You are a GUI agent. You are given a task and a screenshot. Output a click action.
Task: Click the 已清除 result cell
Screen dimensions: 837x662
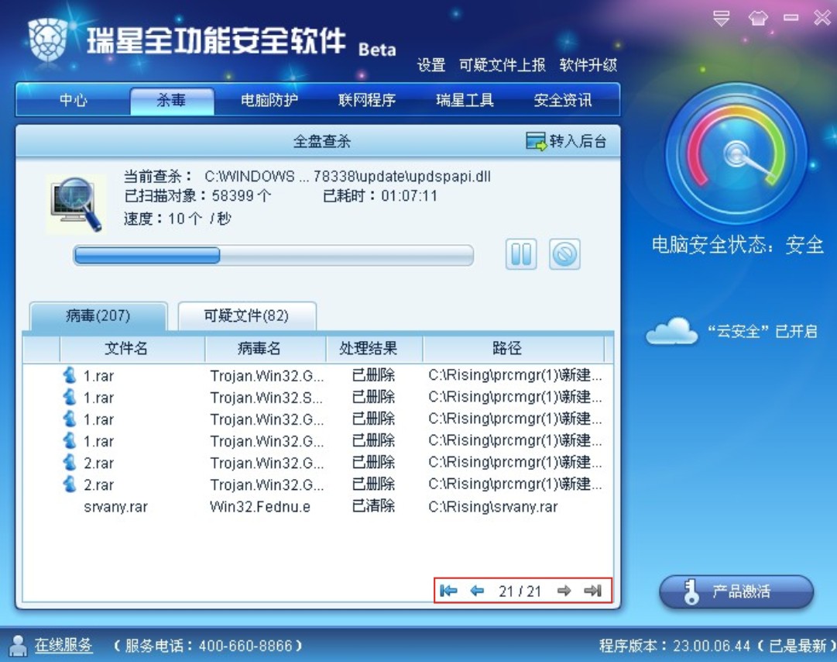tap(373, 505)
